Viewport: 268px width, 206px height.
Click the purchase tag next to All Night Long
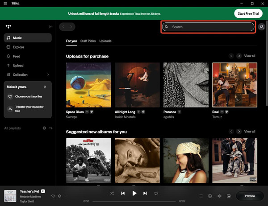[143, 112]
